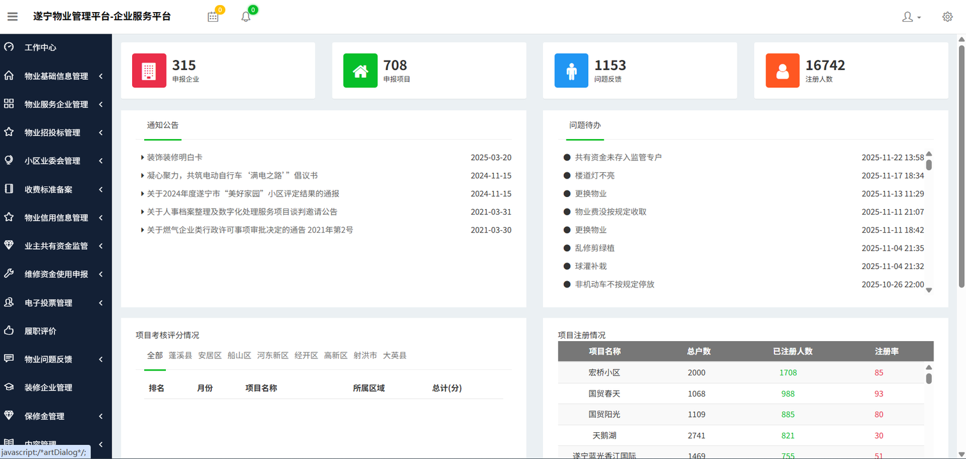Open the hamburger navigation menu

(x=12, y=16)
